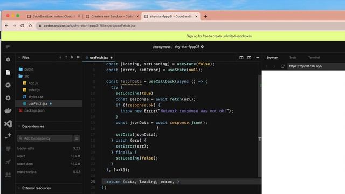Switch to Create a new Sandbox browser tab
Image resolution: width=345 pixels, height=194 pixels.
pyautogui.click(x=112, y=16)
